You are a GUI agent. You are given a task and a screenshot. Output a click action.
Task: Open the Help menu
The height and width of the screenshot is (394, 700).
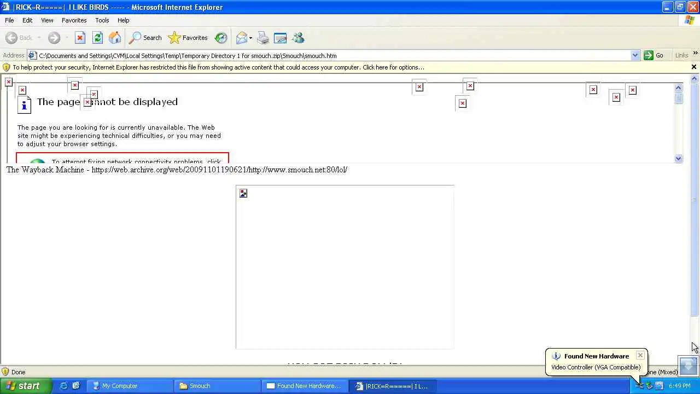pos(124,20)
